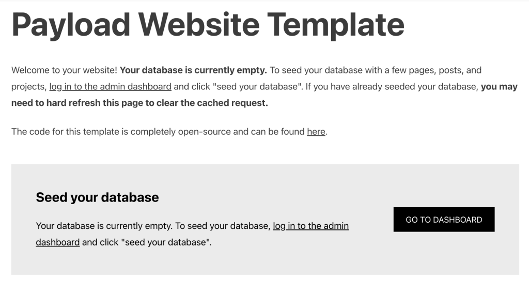Click bold "Your database is currently empty." in the welcome paragraph
This screenshot has width=529, height=294.
pyautogui.click(x=193, y=70)
